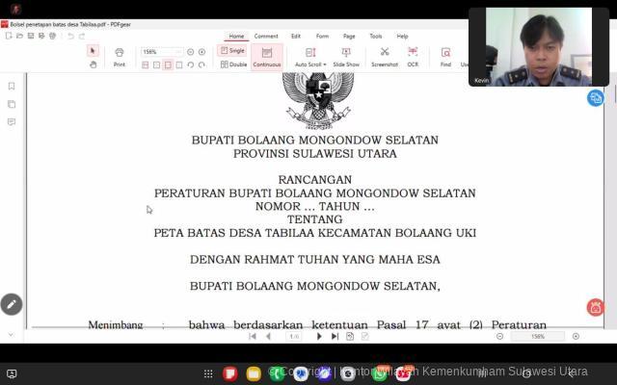This screenshot has height=385, width=617.
Task: Click the blue translate floating button
Action: [x=596, y=98]
